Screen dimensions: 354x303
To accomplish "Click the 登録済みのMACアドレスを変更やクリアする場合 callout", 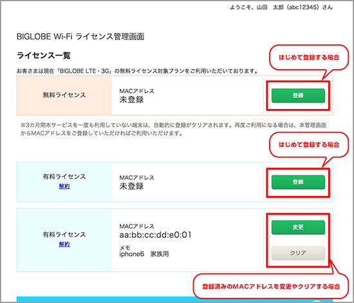I will 271,286.
